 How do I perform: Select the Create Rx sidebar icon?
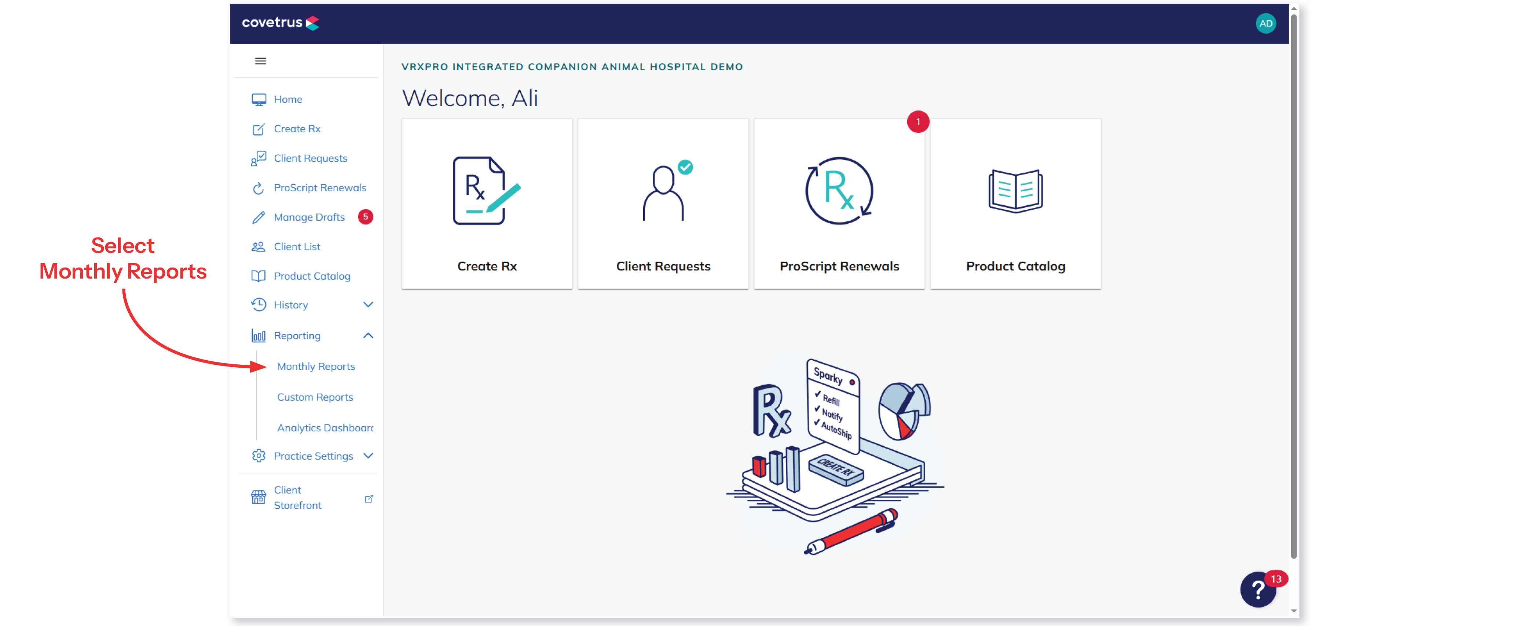click(x=259, y=129)
